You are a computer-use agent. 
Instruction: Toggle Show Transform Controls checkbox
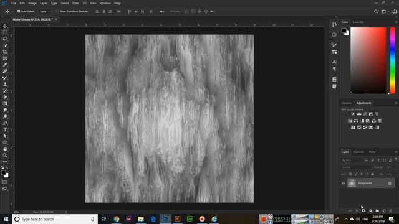[57, 11]
